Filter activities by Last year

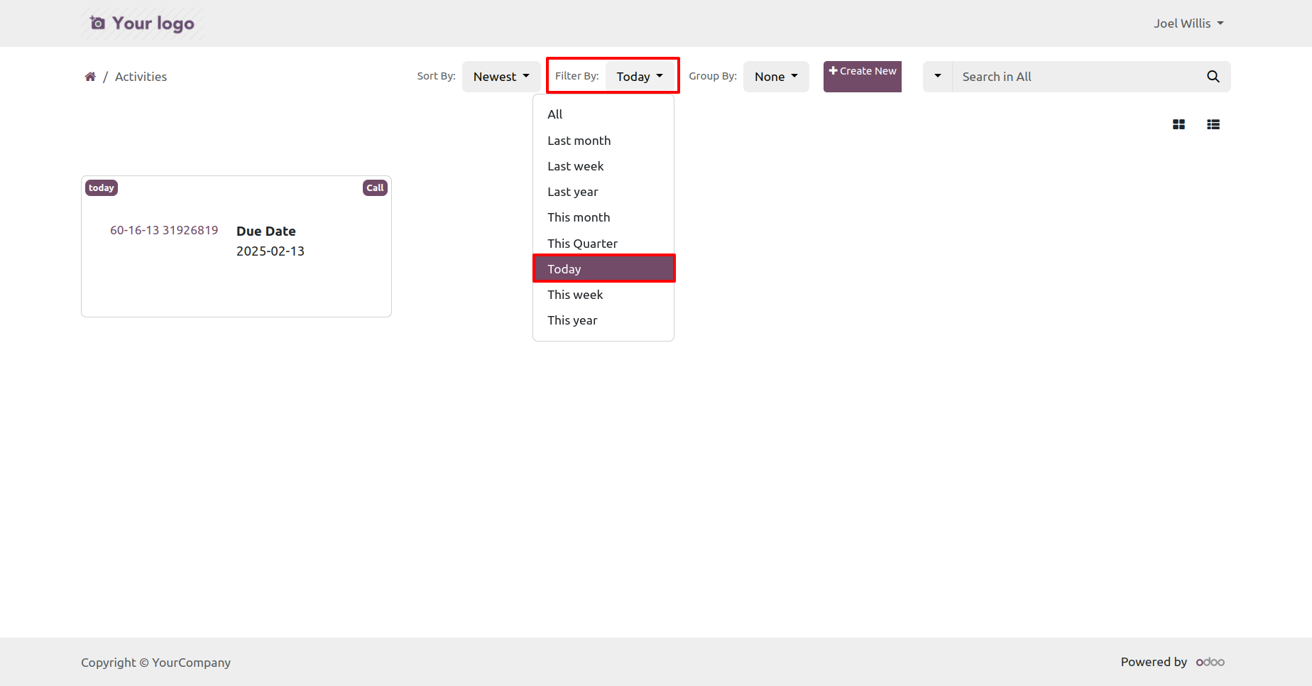tap(603, 192)
